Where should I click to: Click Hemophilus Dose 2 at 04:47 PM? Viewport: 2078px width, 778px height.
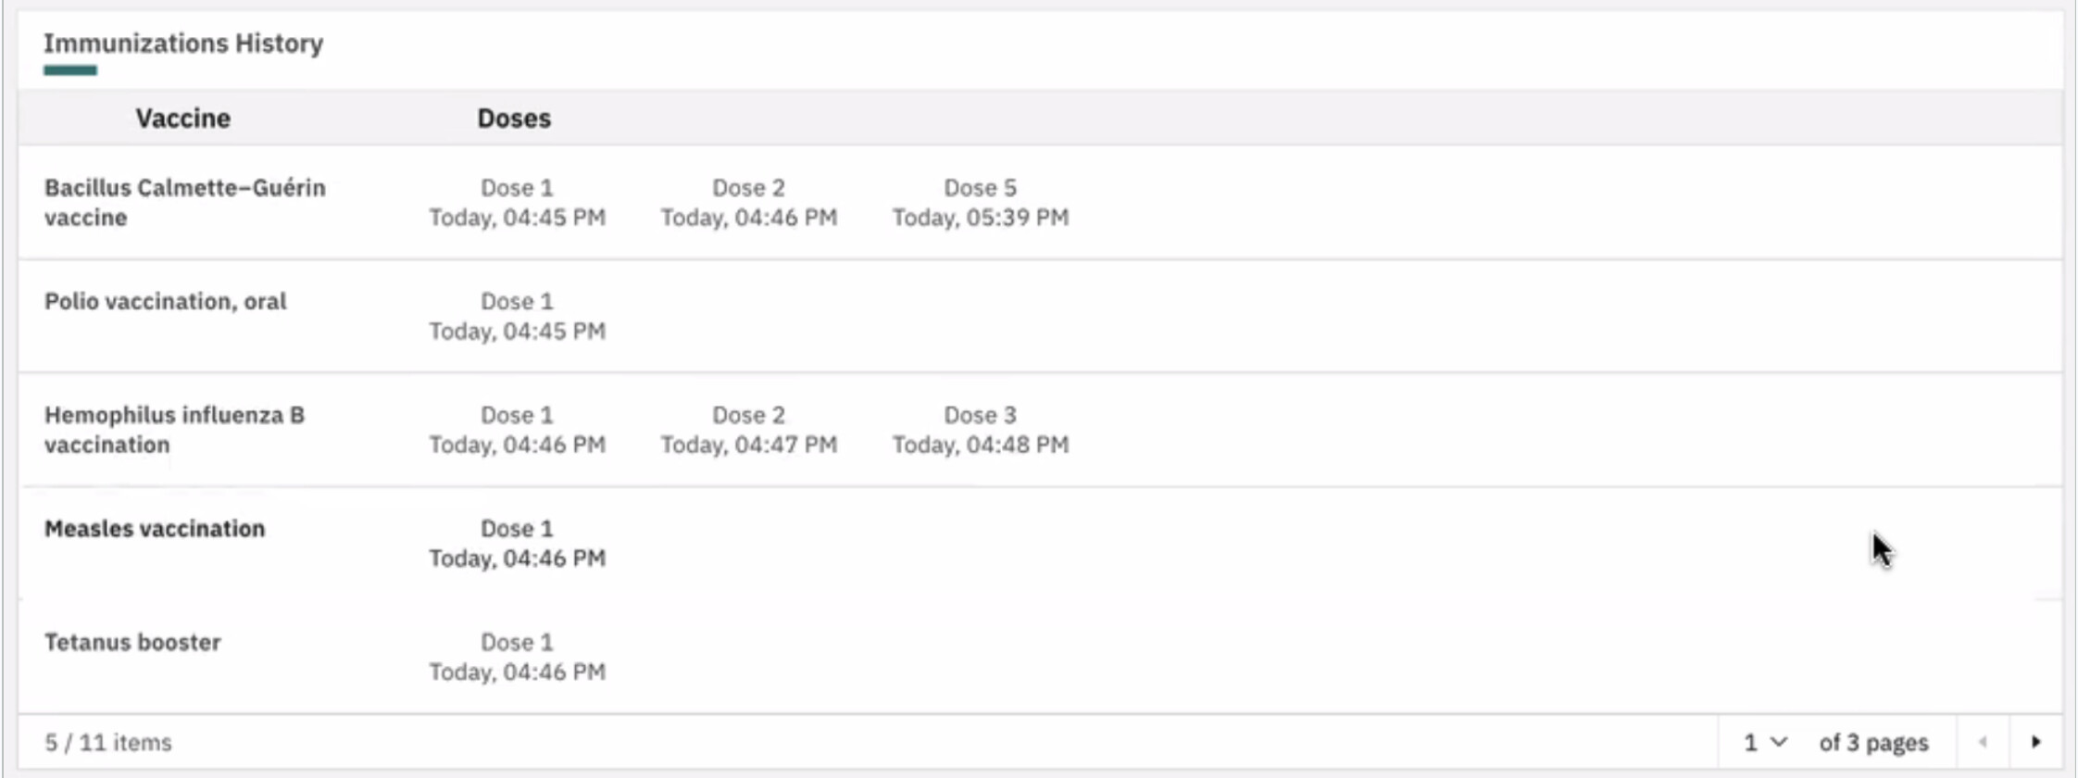click(749, 431)
